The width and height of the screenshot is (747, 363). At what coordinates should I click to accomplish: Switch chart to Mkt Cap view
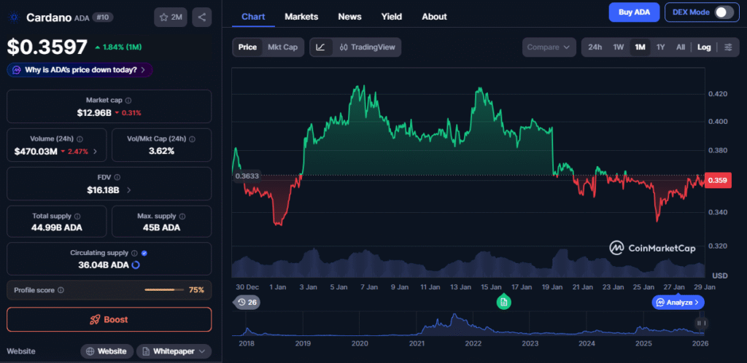tap(282, 47)
